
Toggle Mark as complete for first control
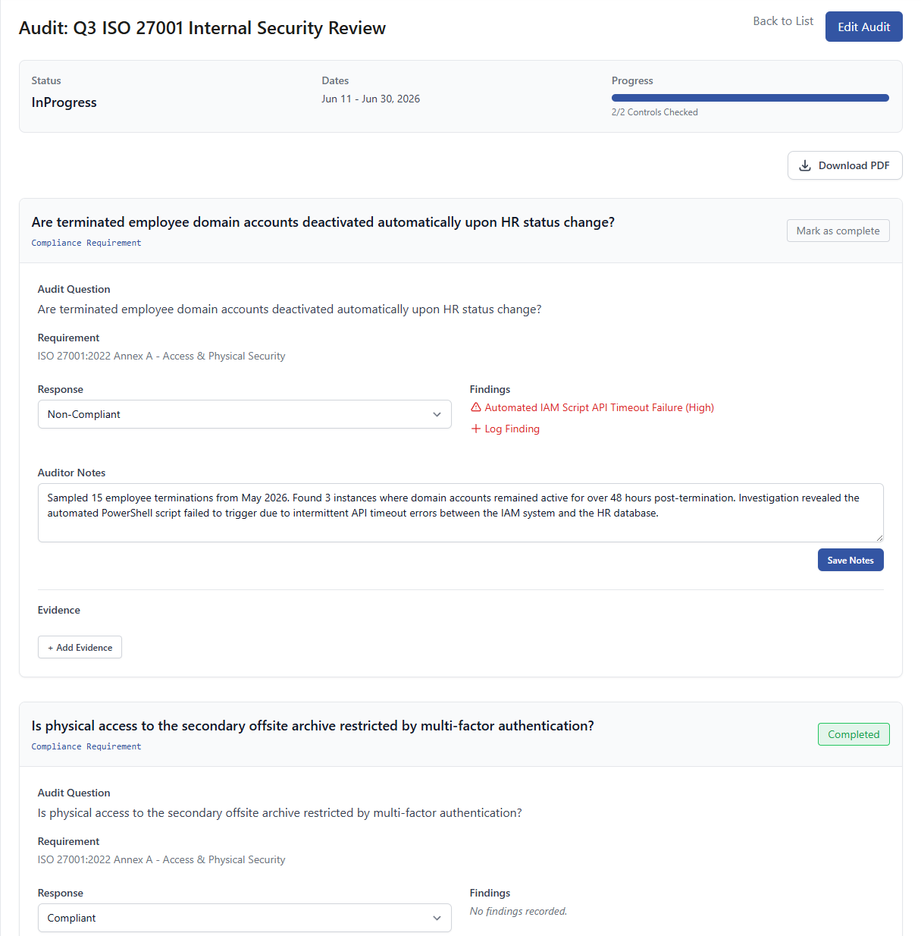[x=838, y=231]
